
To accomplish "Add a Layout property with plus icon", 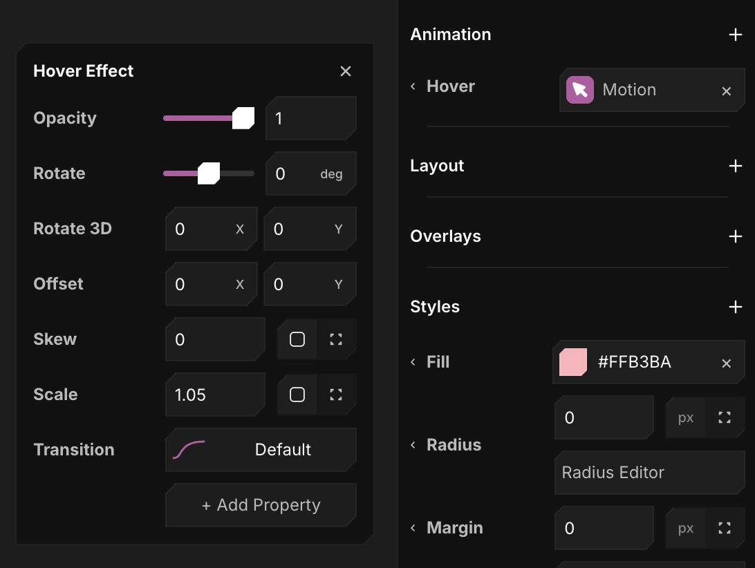I will click(735, 166).
